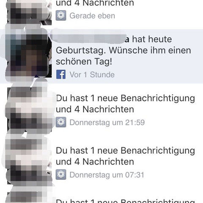Open the bottom-most pixelated profile thumbnail

(x=29, y=196)
